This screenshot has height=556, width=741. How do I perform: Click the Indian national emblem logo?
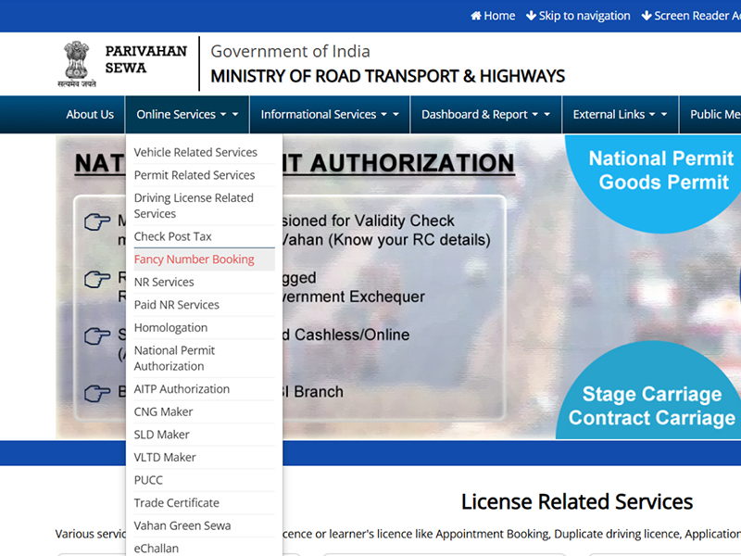pyautogui.click(x=80, y=64)
